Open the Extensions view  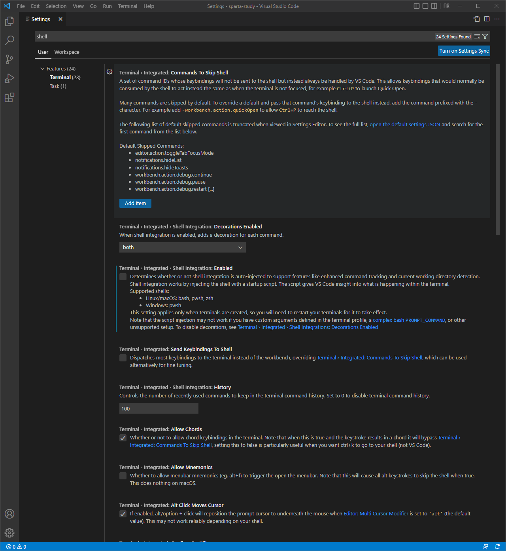[9, 97]
